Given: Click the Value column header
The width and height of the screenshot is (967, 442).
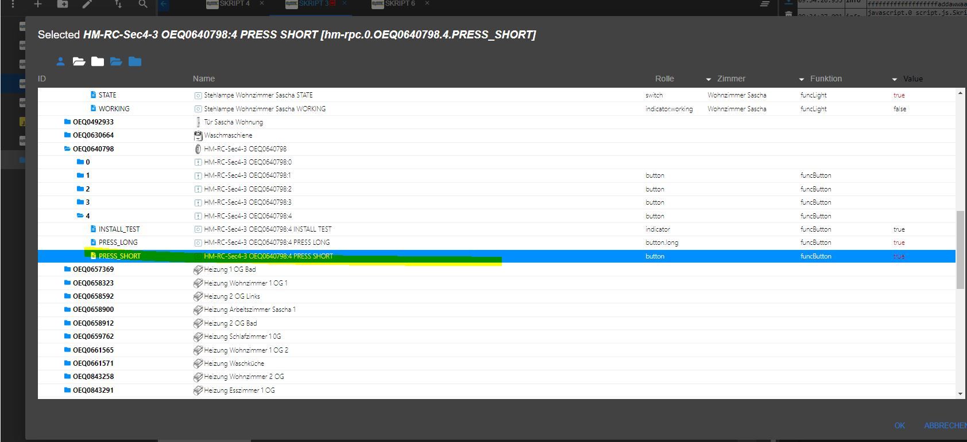Looking at the screenshot, I should coord(913,79).
